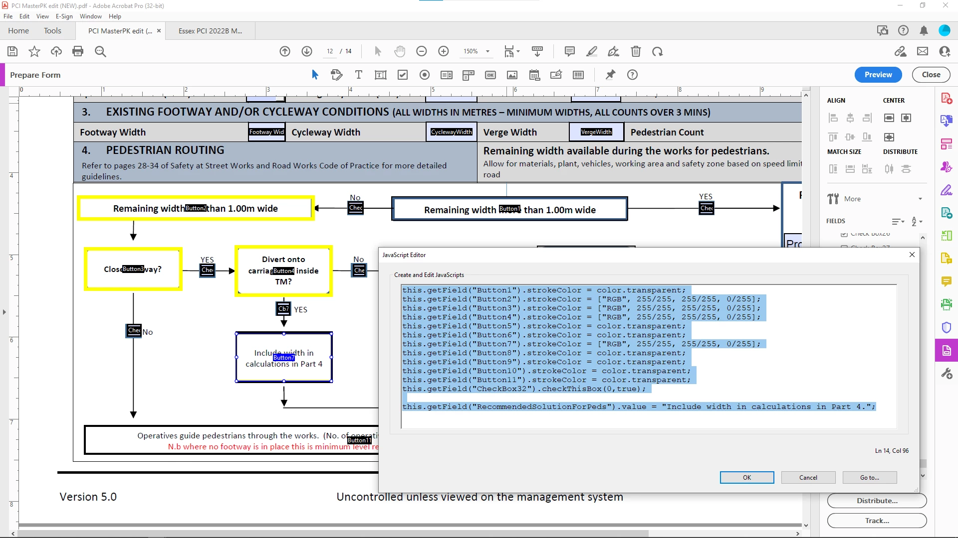Click the Cb7 checkbox field near YES
This screenshot has height=538, width=958.
click(x=283, y=309)
